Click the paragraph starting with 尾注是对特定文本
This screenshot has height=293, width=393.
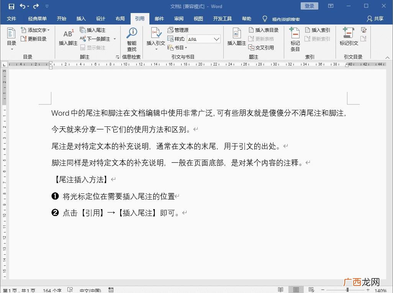coord(170,146)
